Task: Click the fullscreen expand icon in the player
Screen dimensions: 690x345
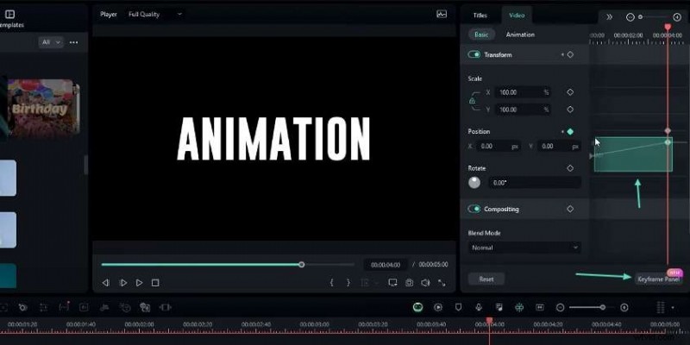Action: [x=442, y=283]
